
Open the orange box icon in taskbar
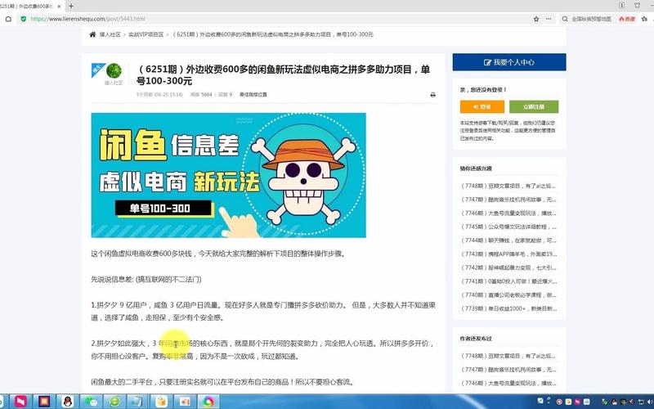(161, 402)
